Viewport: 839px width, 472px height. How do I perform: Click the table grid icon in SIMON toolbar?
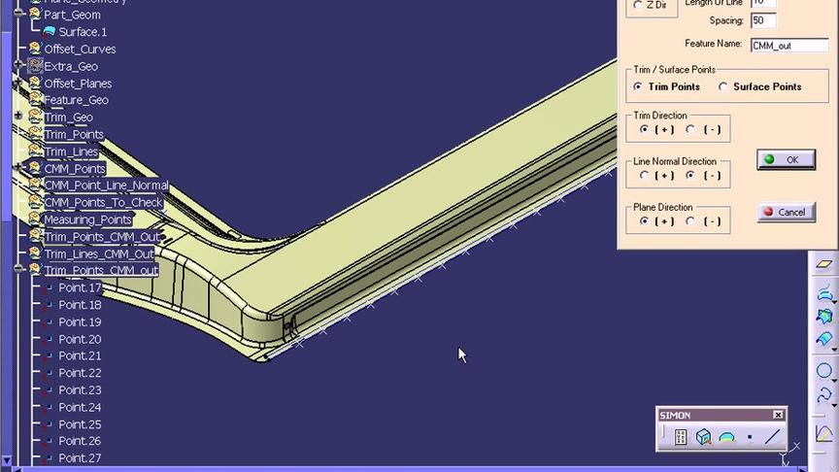[681, 437]
